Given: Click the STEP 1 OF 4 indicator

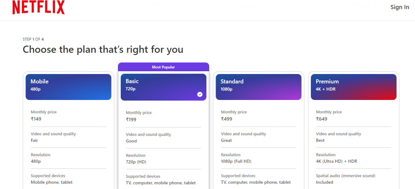Looking at the screenshot, I should (33, 39).
